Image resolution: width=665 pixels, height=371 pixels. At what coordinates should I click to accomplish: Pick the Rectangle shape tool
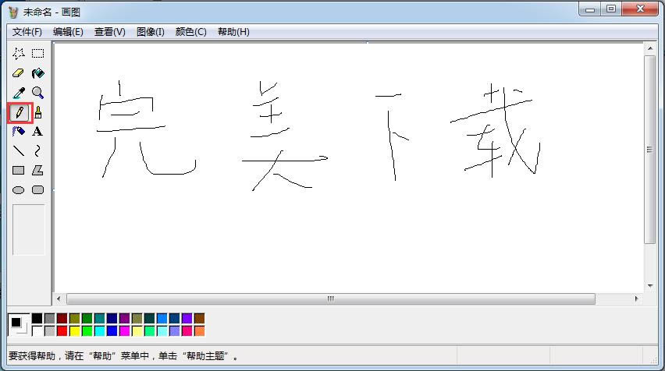pyautogui.click(x=18, y=170)
